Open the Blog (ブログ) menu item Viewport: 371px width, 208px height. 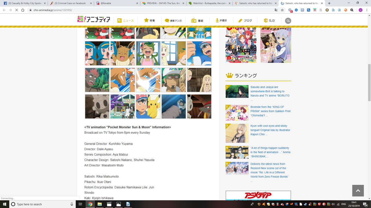tap(245, 21)
